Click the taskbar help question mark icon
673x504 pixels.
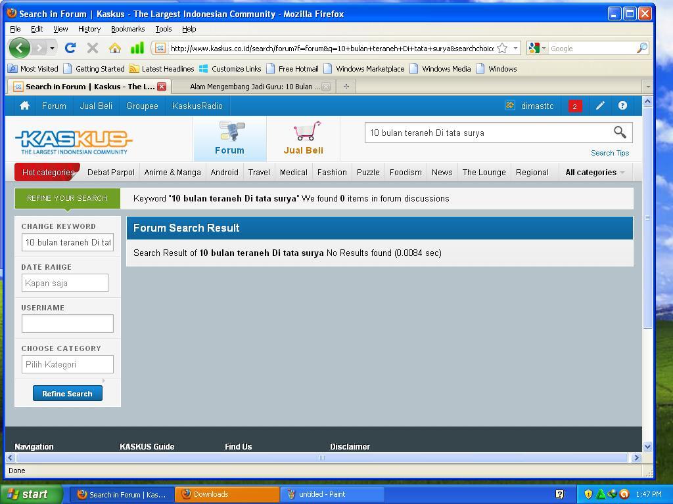point(560,494)
